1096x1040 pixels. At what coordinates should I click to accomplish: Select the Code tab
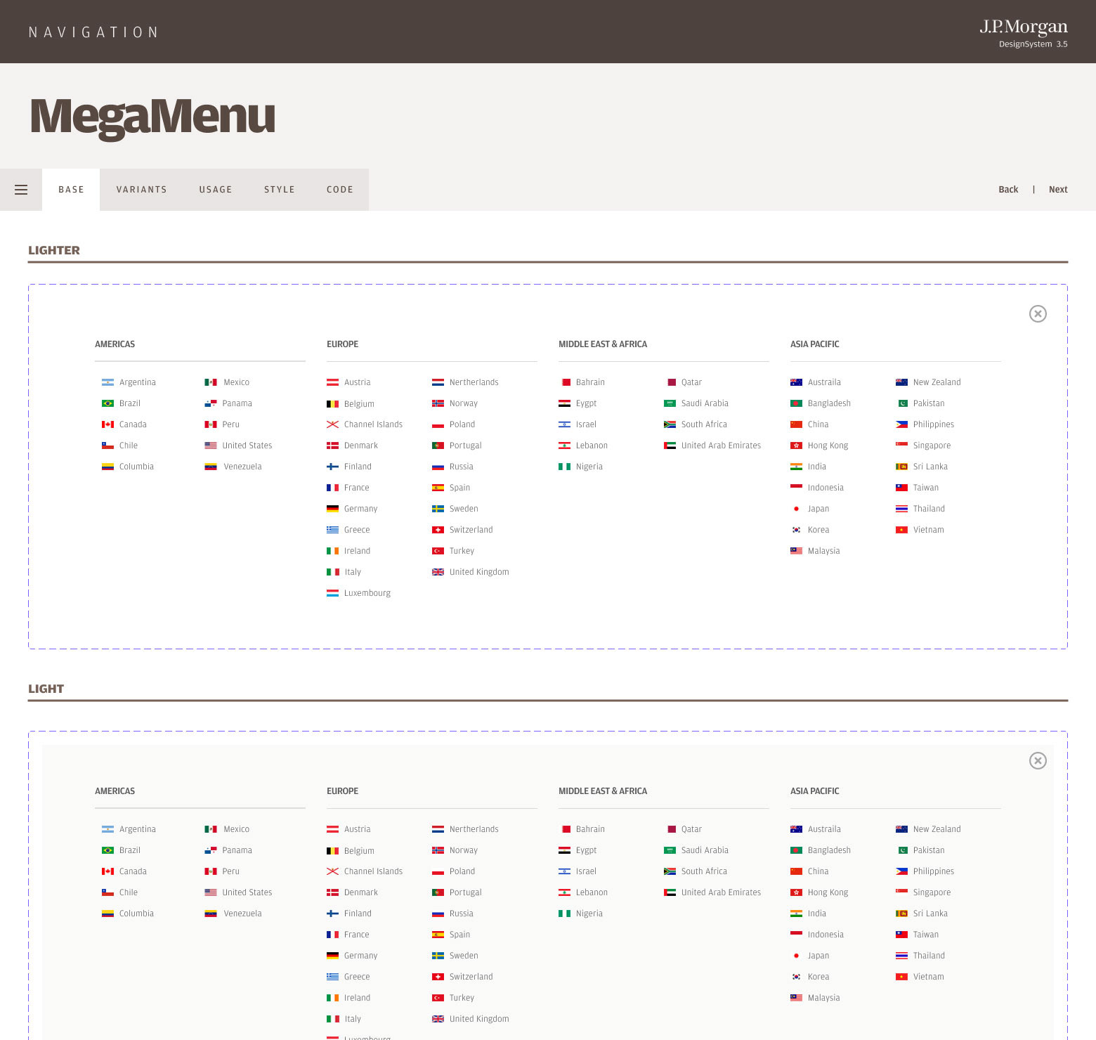(x=340, y=190)
